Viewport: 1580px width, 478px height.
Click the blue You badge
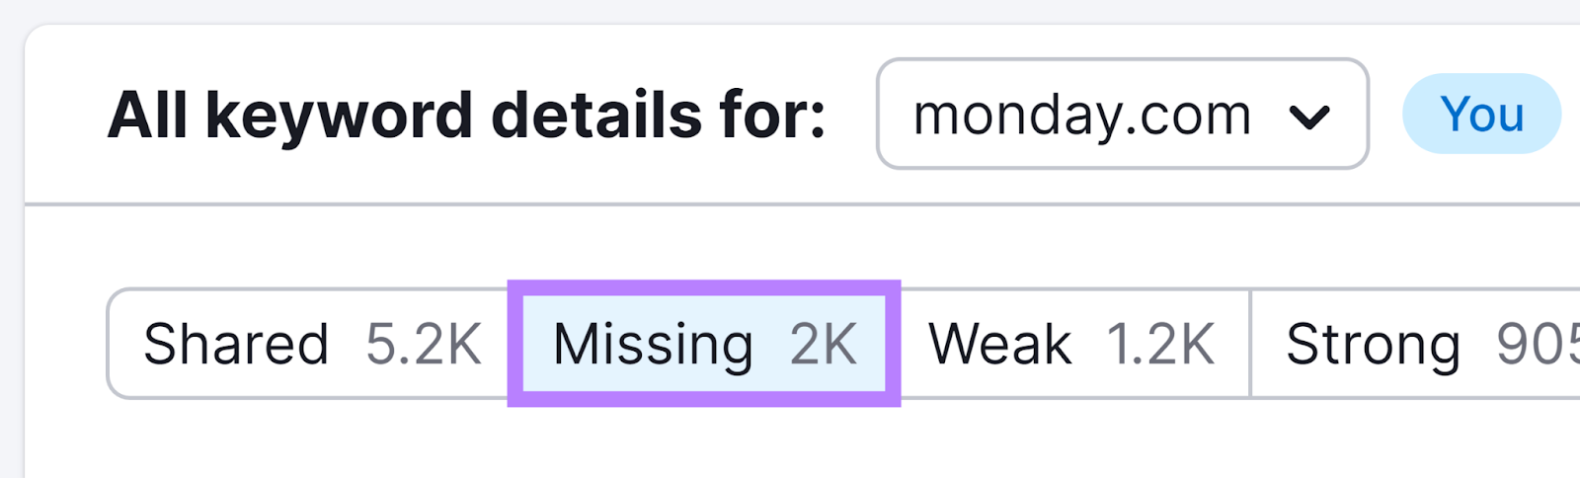[x=1481, y=114]
